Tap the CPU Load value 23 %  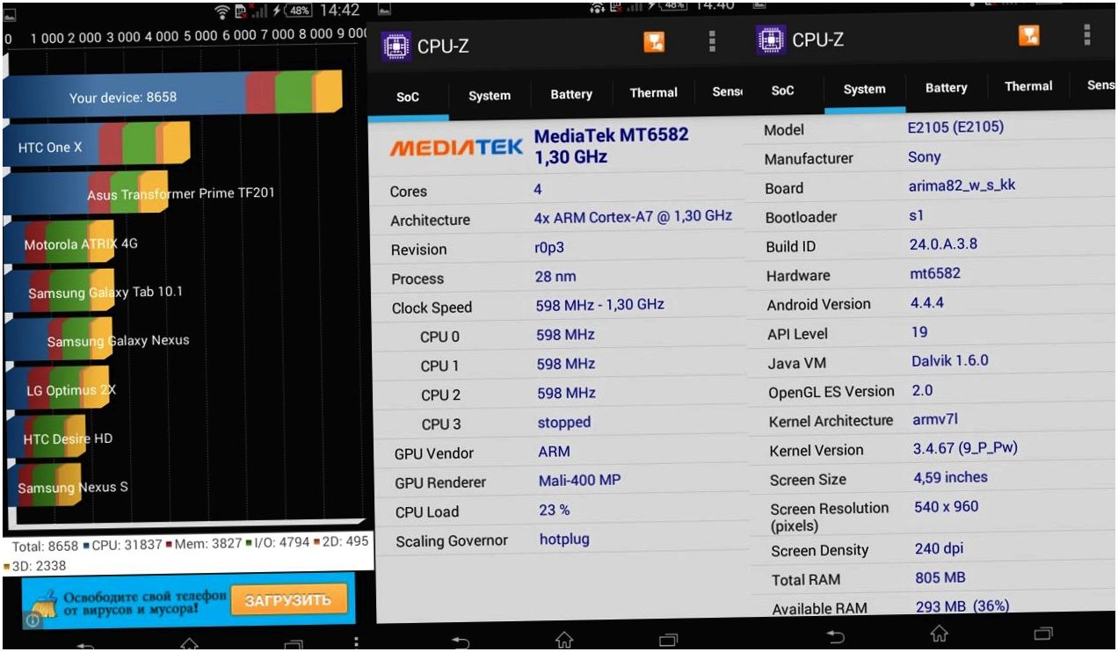point(555,510)
